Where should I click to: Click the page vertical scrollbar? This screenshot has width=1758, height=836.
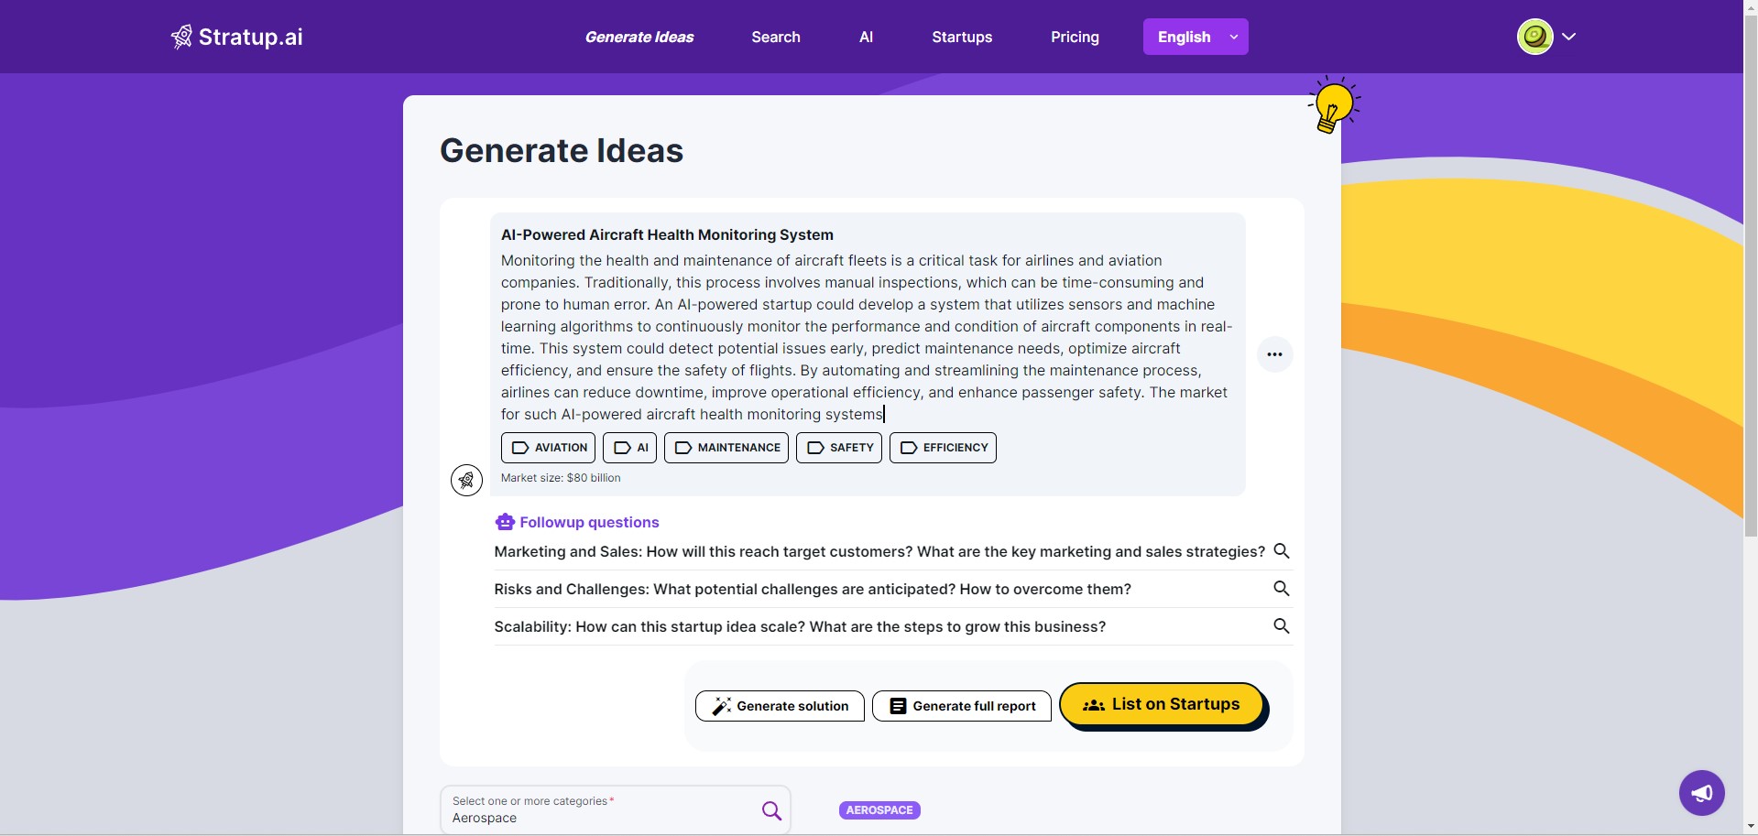pos(1750,275)
